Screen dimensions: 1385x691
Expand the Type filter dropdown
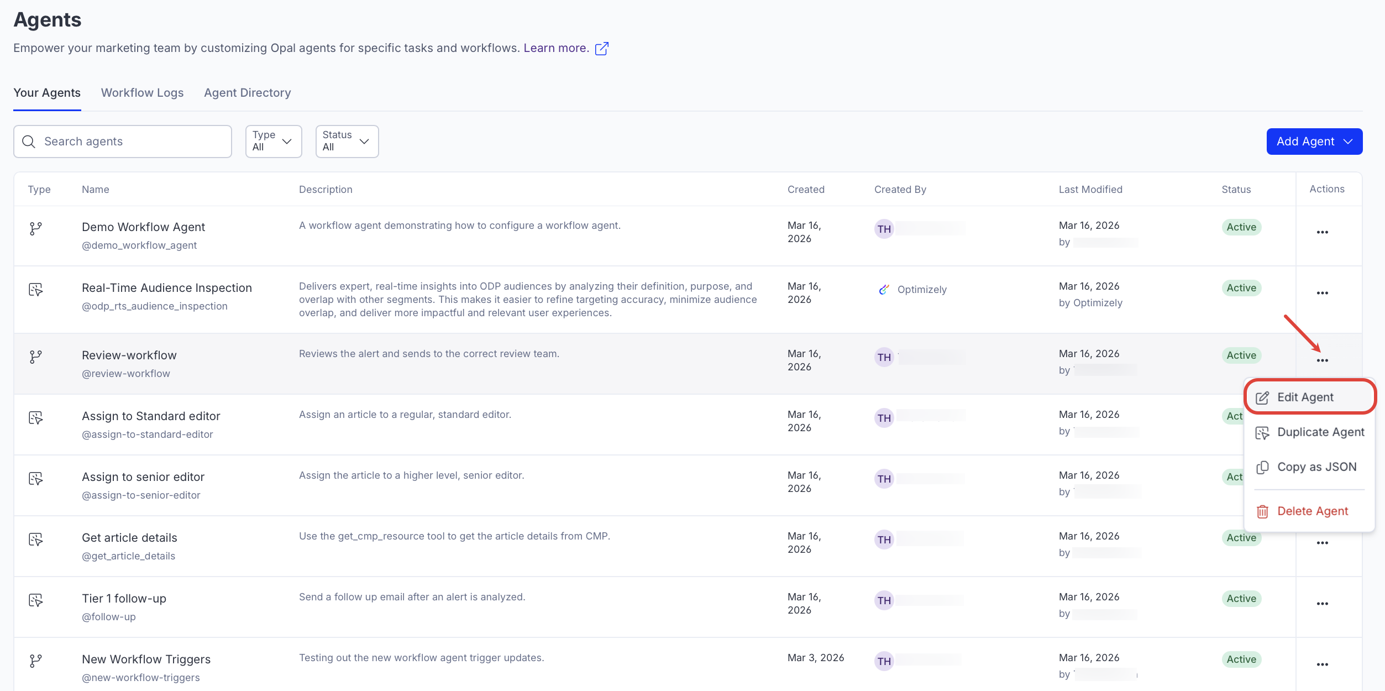point(274,142)
